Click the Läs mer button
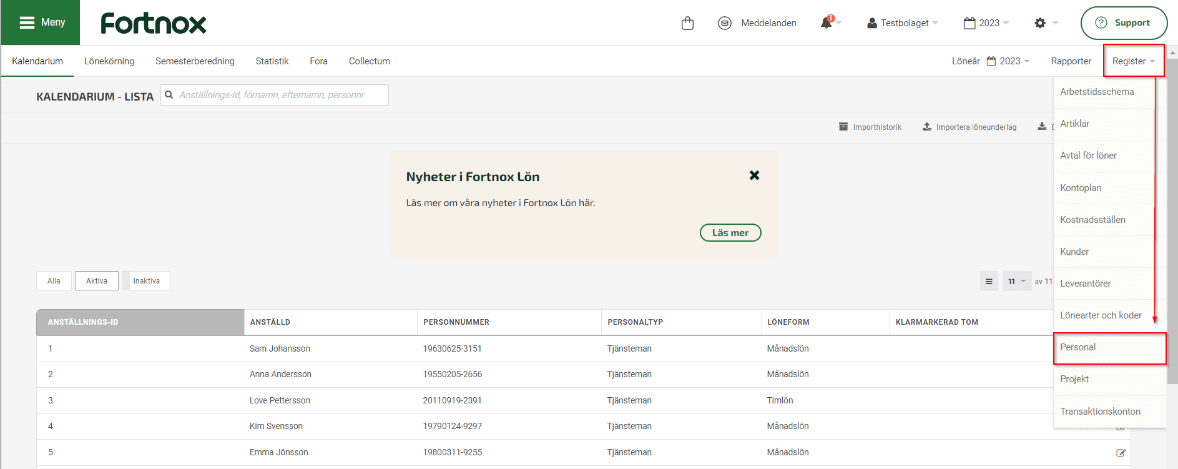 pyautogui.click(x=730, y=233)
